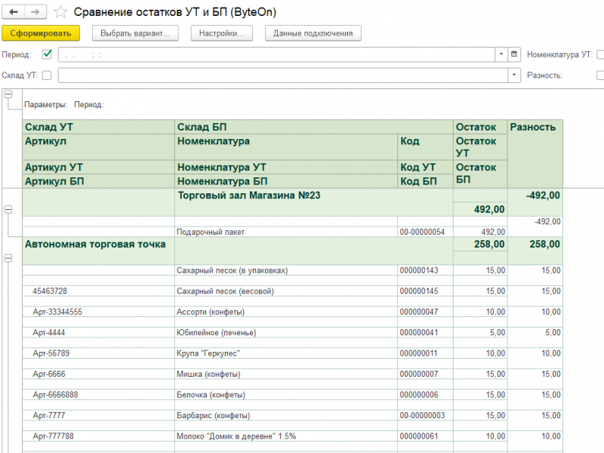This screenshot has width=604, height=453.
Task: Select the Склад БП column header
Action: click(314, 127)
